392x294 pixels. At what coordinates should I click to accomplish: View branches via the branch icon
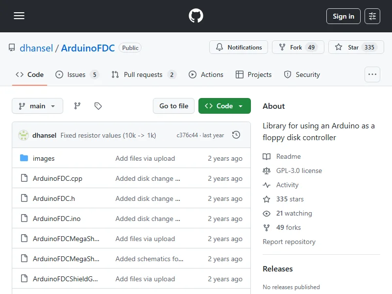(x=77, y=106)
